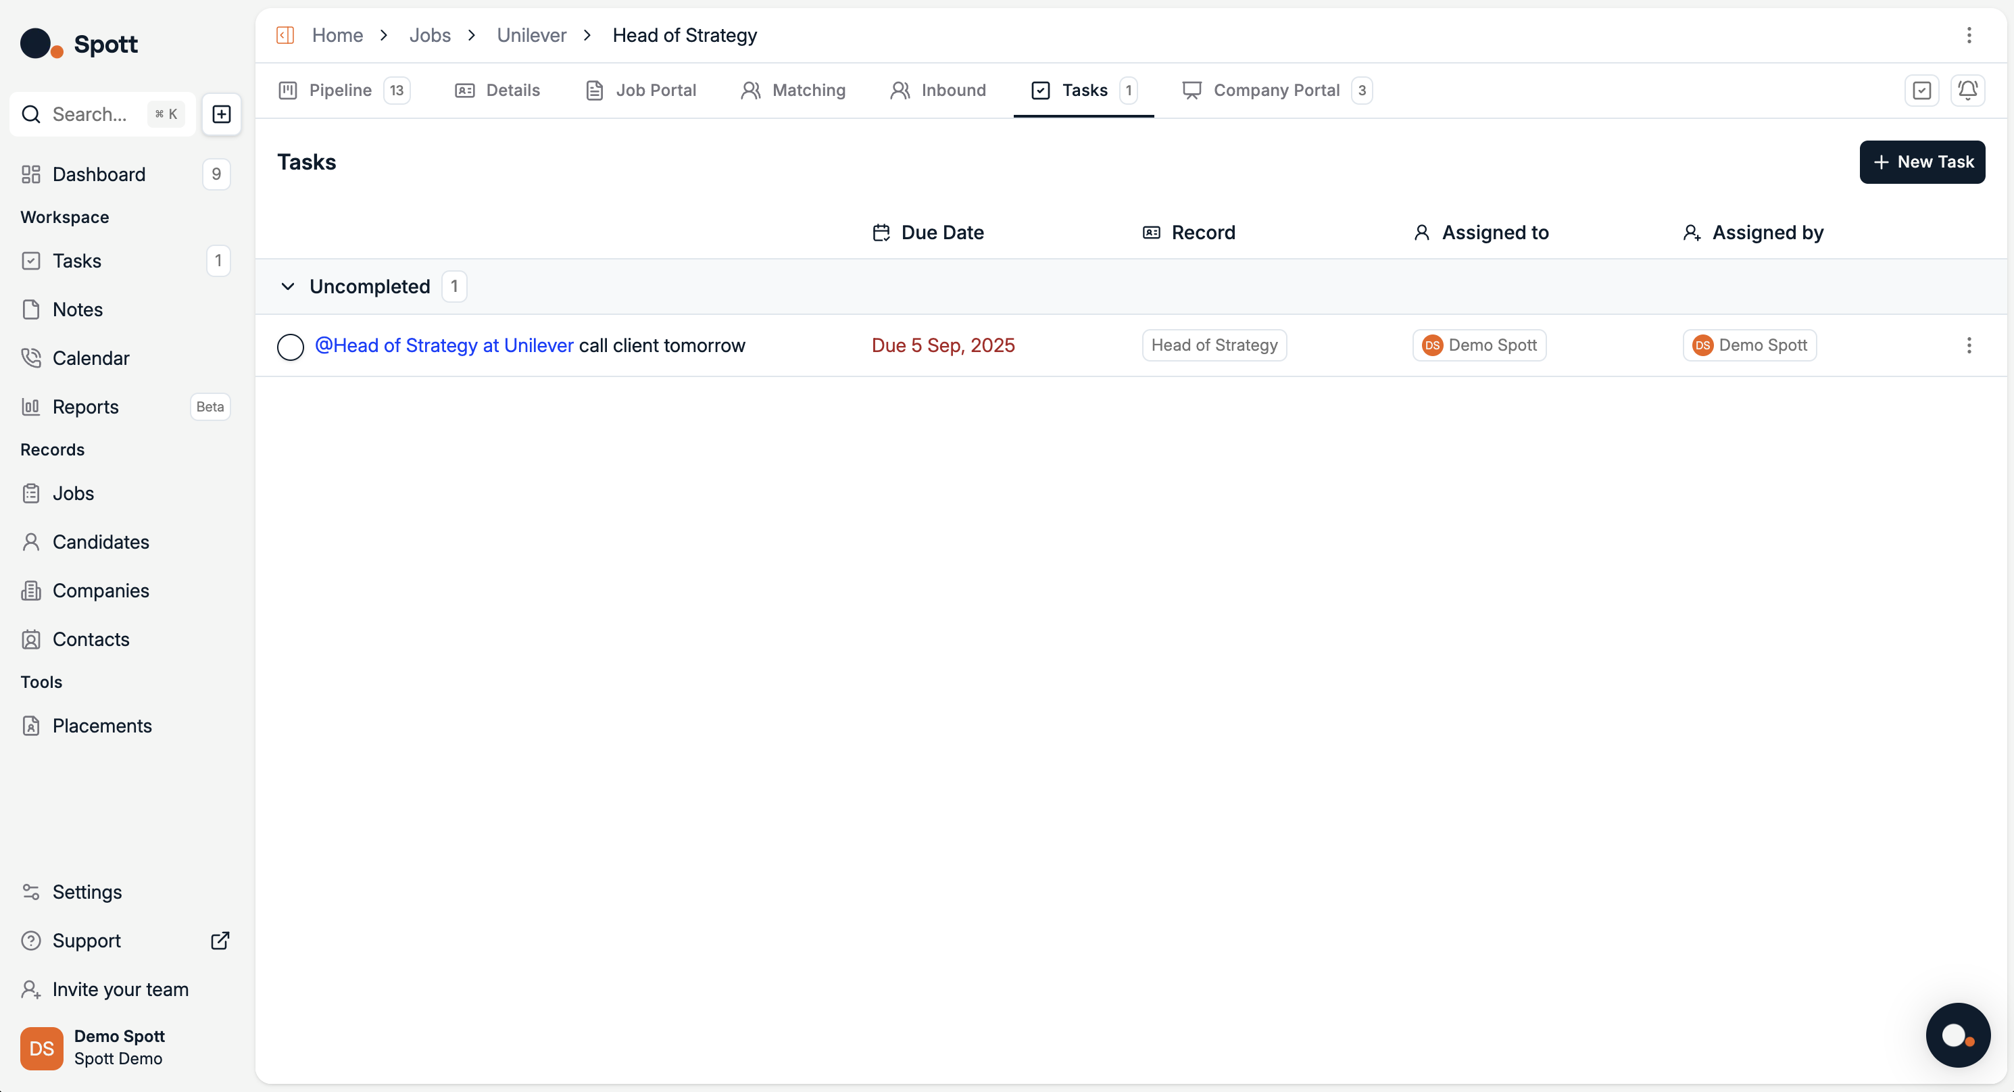Viewport: 2014px width, 1092px height.
Task: Click the Uncompleted count badge
Action: 454,287
